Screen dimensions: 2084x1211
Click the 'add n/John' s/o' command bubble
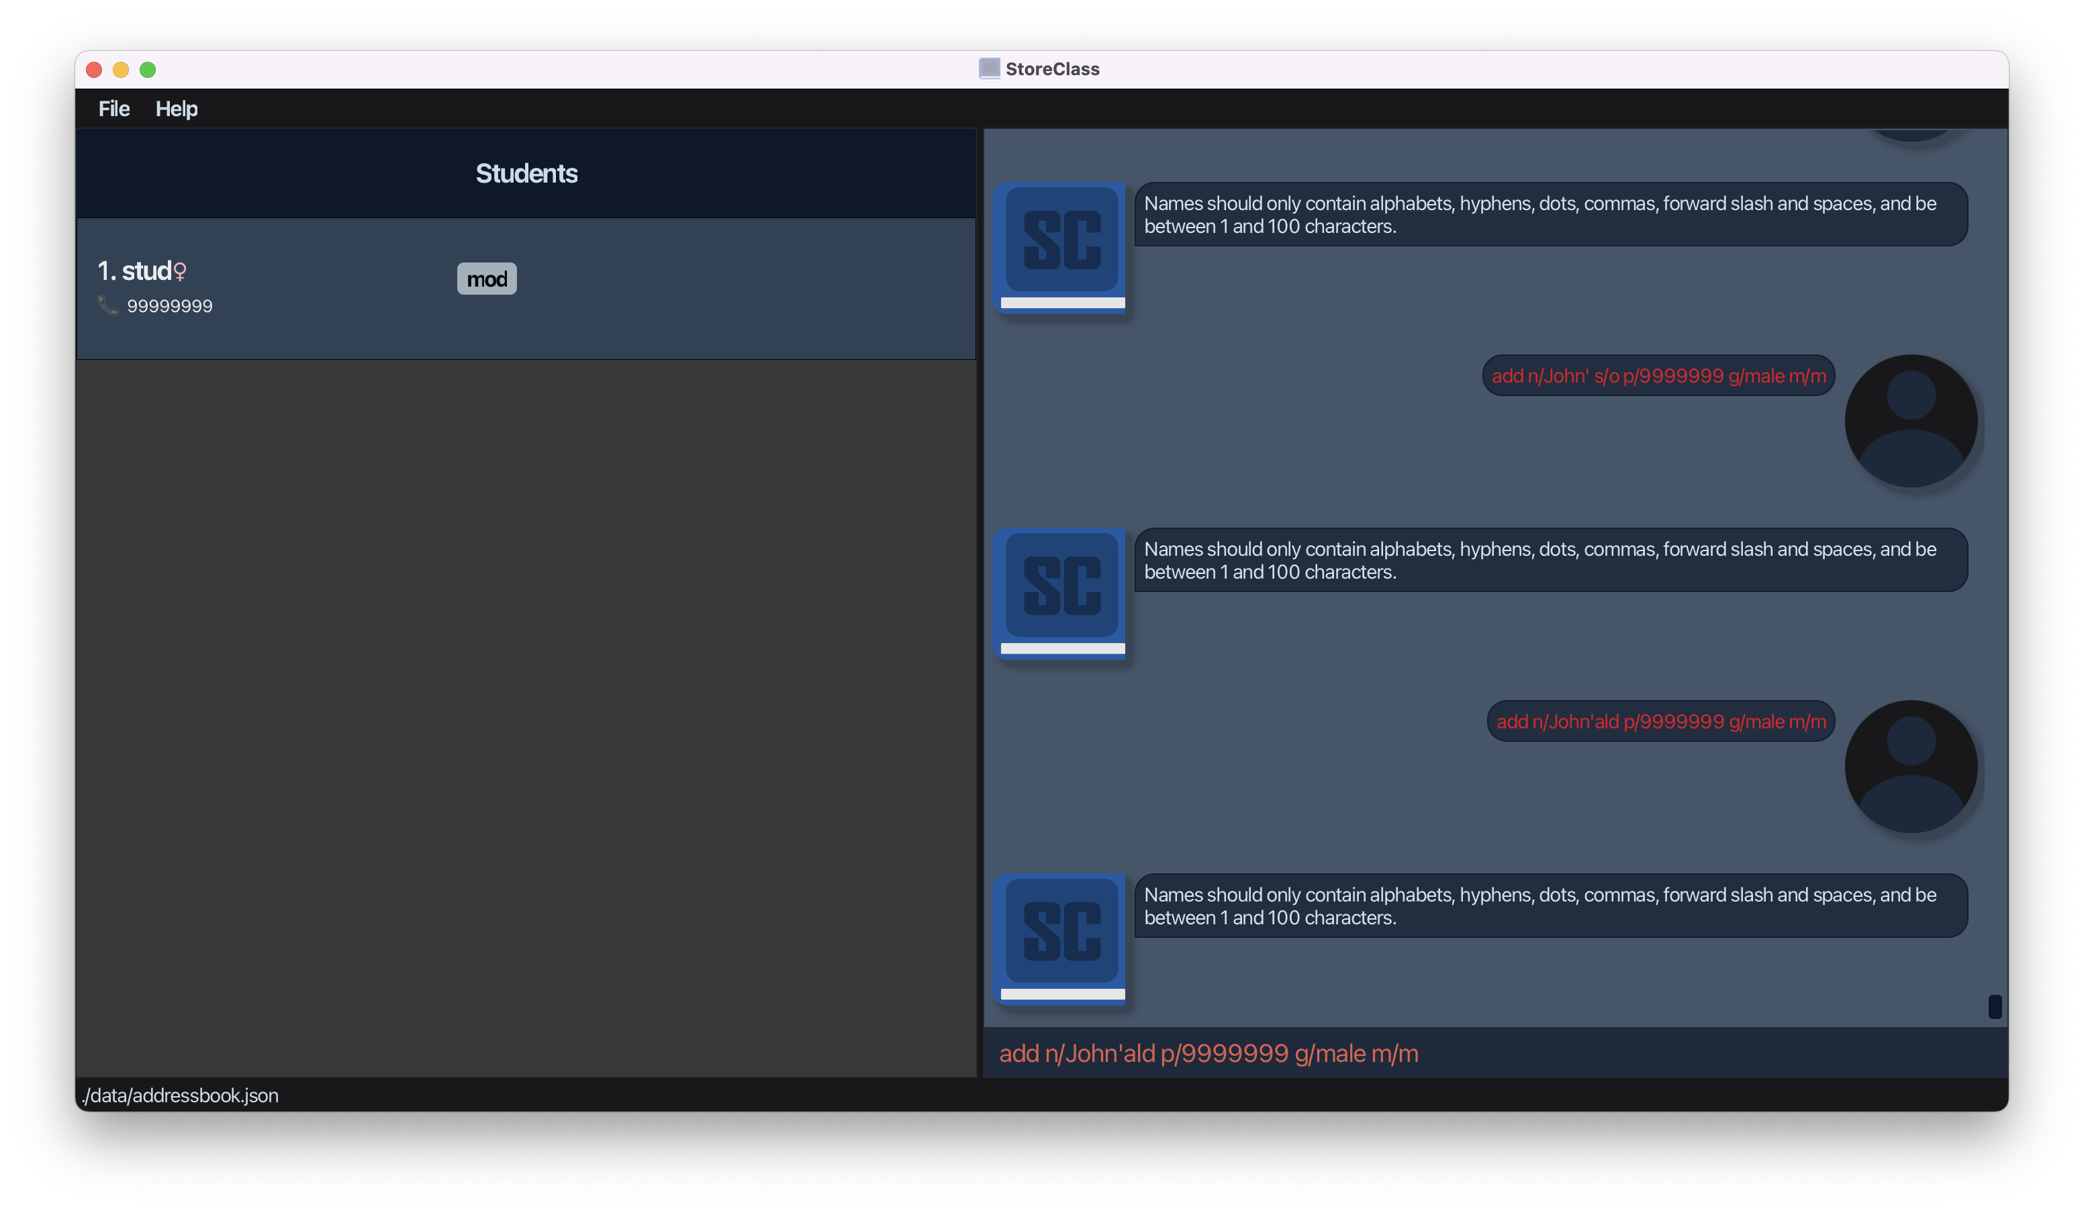(x=1658, y=376)
